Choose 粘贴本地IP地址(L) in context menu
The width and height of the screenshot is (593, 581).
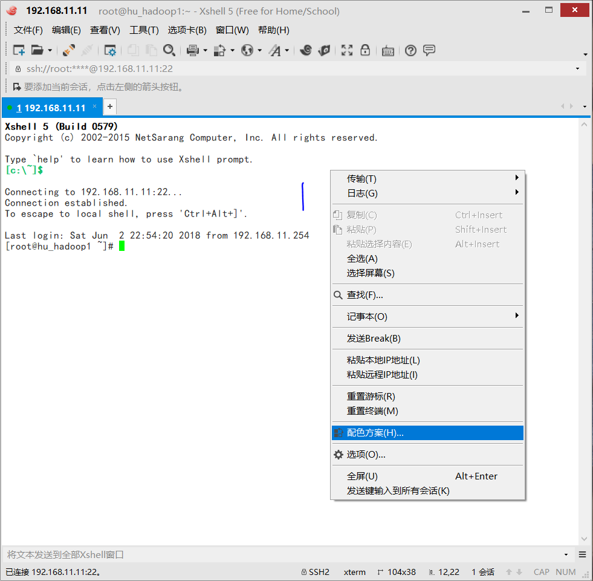click(x=428, y=360)
